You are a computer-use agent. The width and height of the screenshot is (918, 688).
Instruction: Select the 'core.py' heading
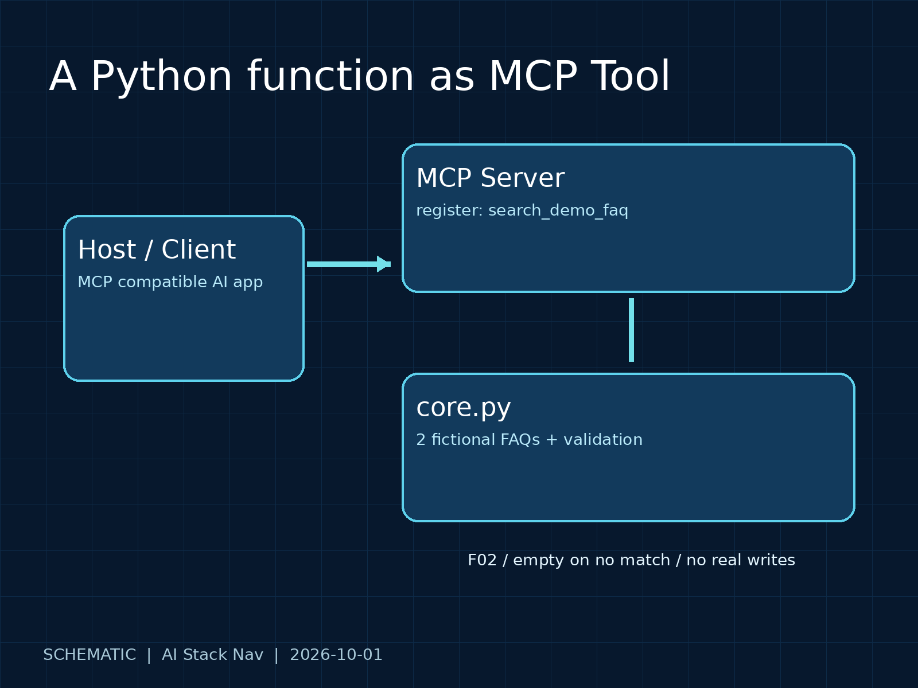464,408
